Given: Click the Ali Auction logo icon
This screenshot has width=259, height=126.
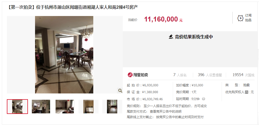Looking at the screenshot, I should [x=130, y=75].
